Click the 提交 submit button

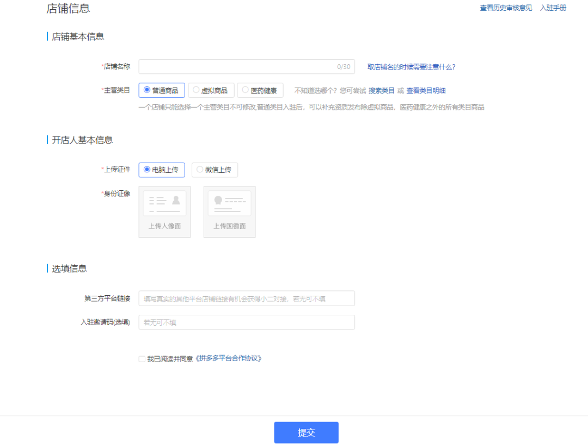(x=306, y=432)
